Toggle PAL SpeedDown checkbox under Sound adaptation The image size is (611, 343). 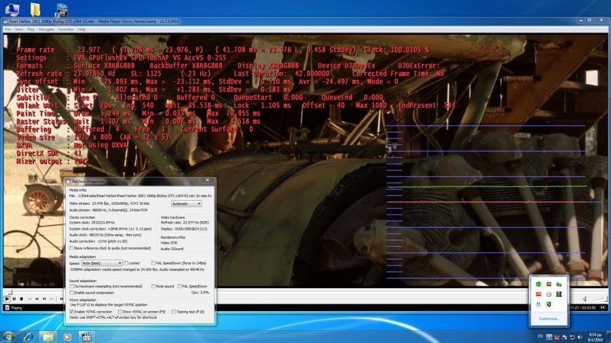point(179,286)
